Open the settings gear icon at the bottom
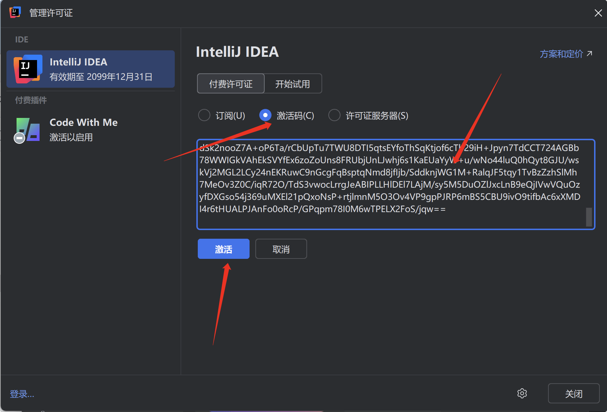Screen dimensions: 607x412 (x=522, y=393)
